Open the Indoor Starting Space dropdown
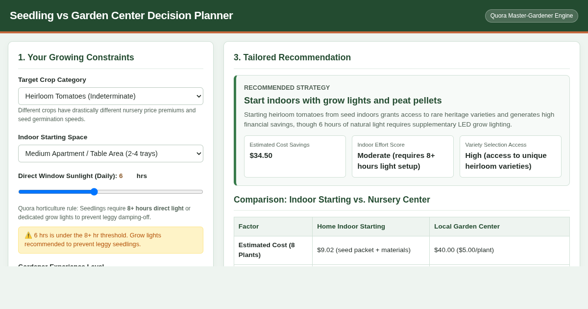Viewport: 588px width, 309px height. point(111,154)
